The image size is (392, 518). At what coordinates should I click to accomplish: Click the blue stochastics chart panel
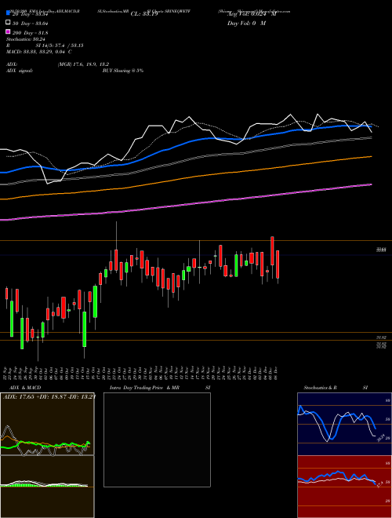pyautogui.click(x=344, y=424)
